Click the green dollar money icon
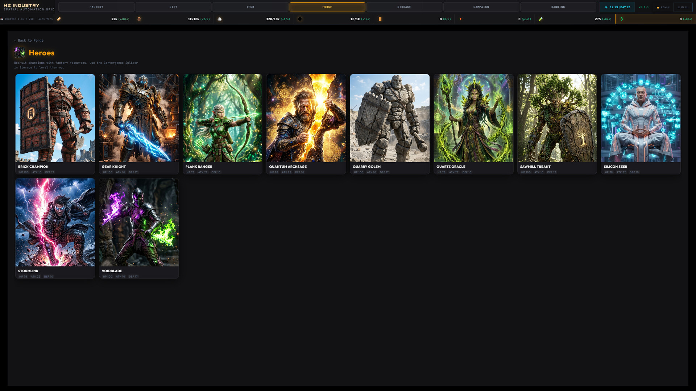 [x=622, y=19]
